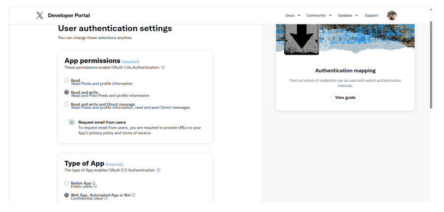Expand the Docs dropdown menu
This screenshot has height=212, width=444.
point(293,15)
